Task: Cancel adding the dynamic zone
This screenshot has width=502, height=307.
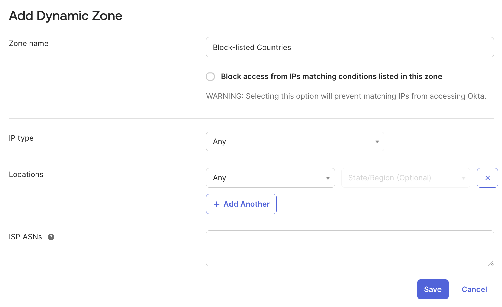Action: coord(474,289)
